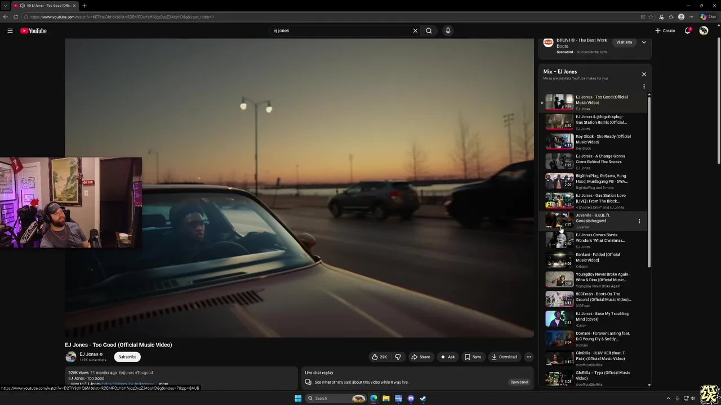Open browser Copilot Chat
Viewport: 721px width, 405px height.
[x=707, y=17]
